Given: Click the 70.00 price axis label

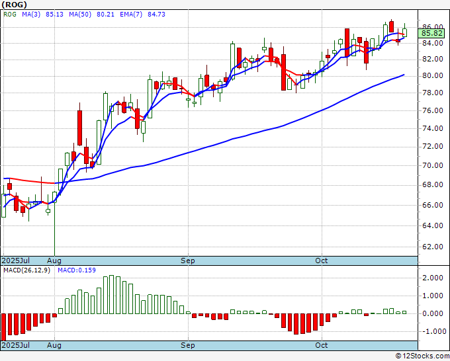Looking at the screenshot, I should (x=432, y=165).
